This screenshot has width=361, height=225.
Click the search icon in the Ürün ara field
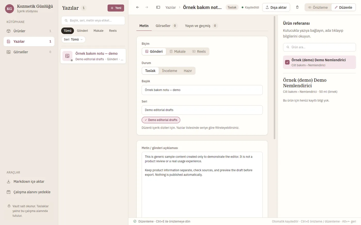click(288, 47)
